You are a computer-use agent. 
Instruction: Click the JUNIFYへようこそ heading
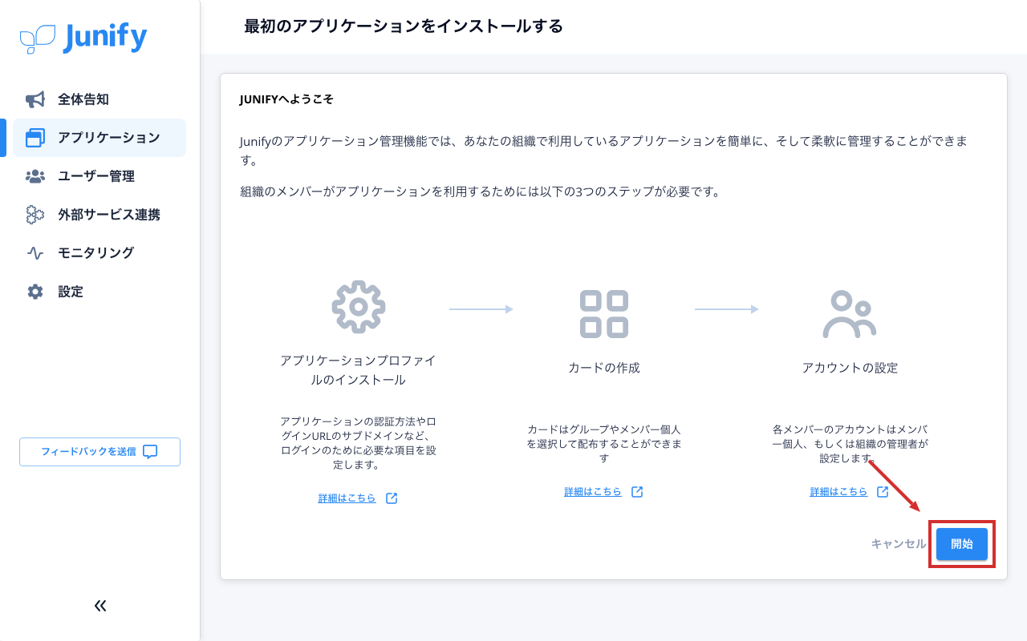[x=286, y=99]
